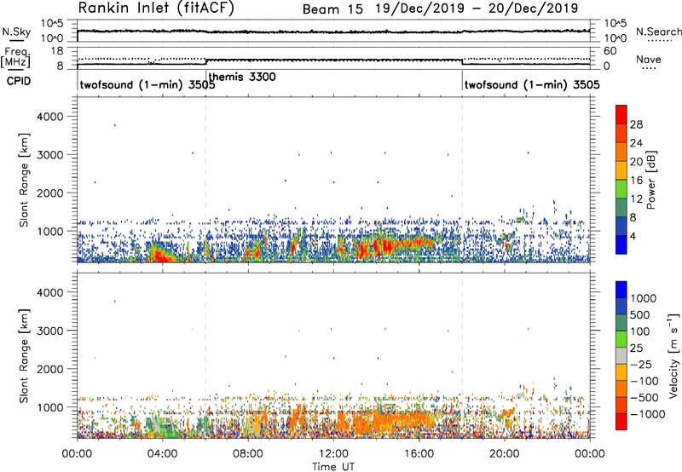
Task: Click the 'Nave' legend label
Action: point(649,60)
